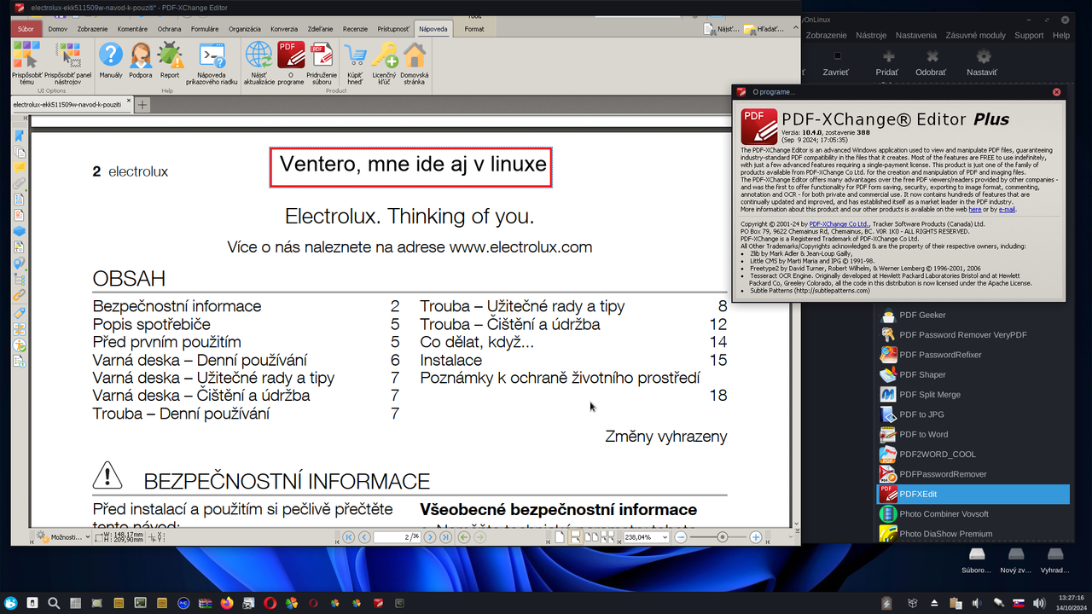The height and width of the screenshot is (614, 1092).
Task: Click PDF-XChange Co Ltd. link in About
Action: point(839,223)
